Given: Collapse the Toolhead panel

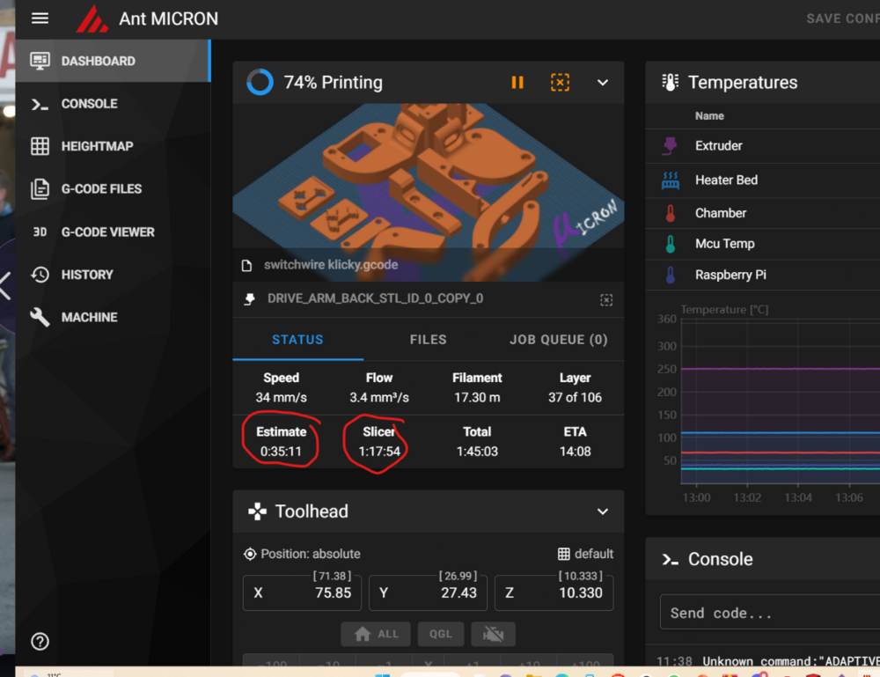Looking at the screenshot, I should pos(603,511).
